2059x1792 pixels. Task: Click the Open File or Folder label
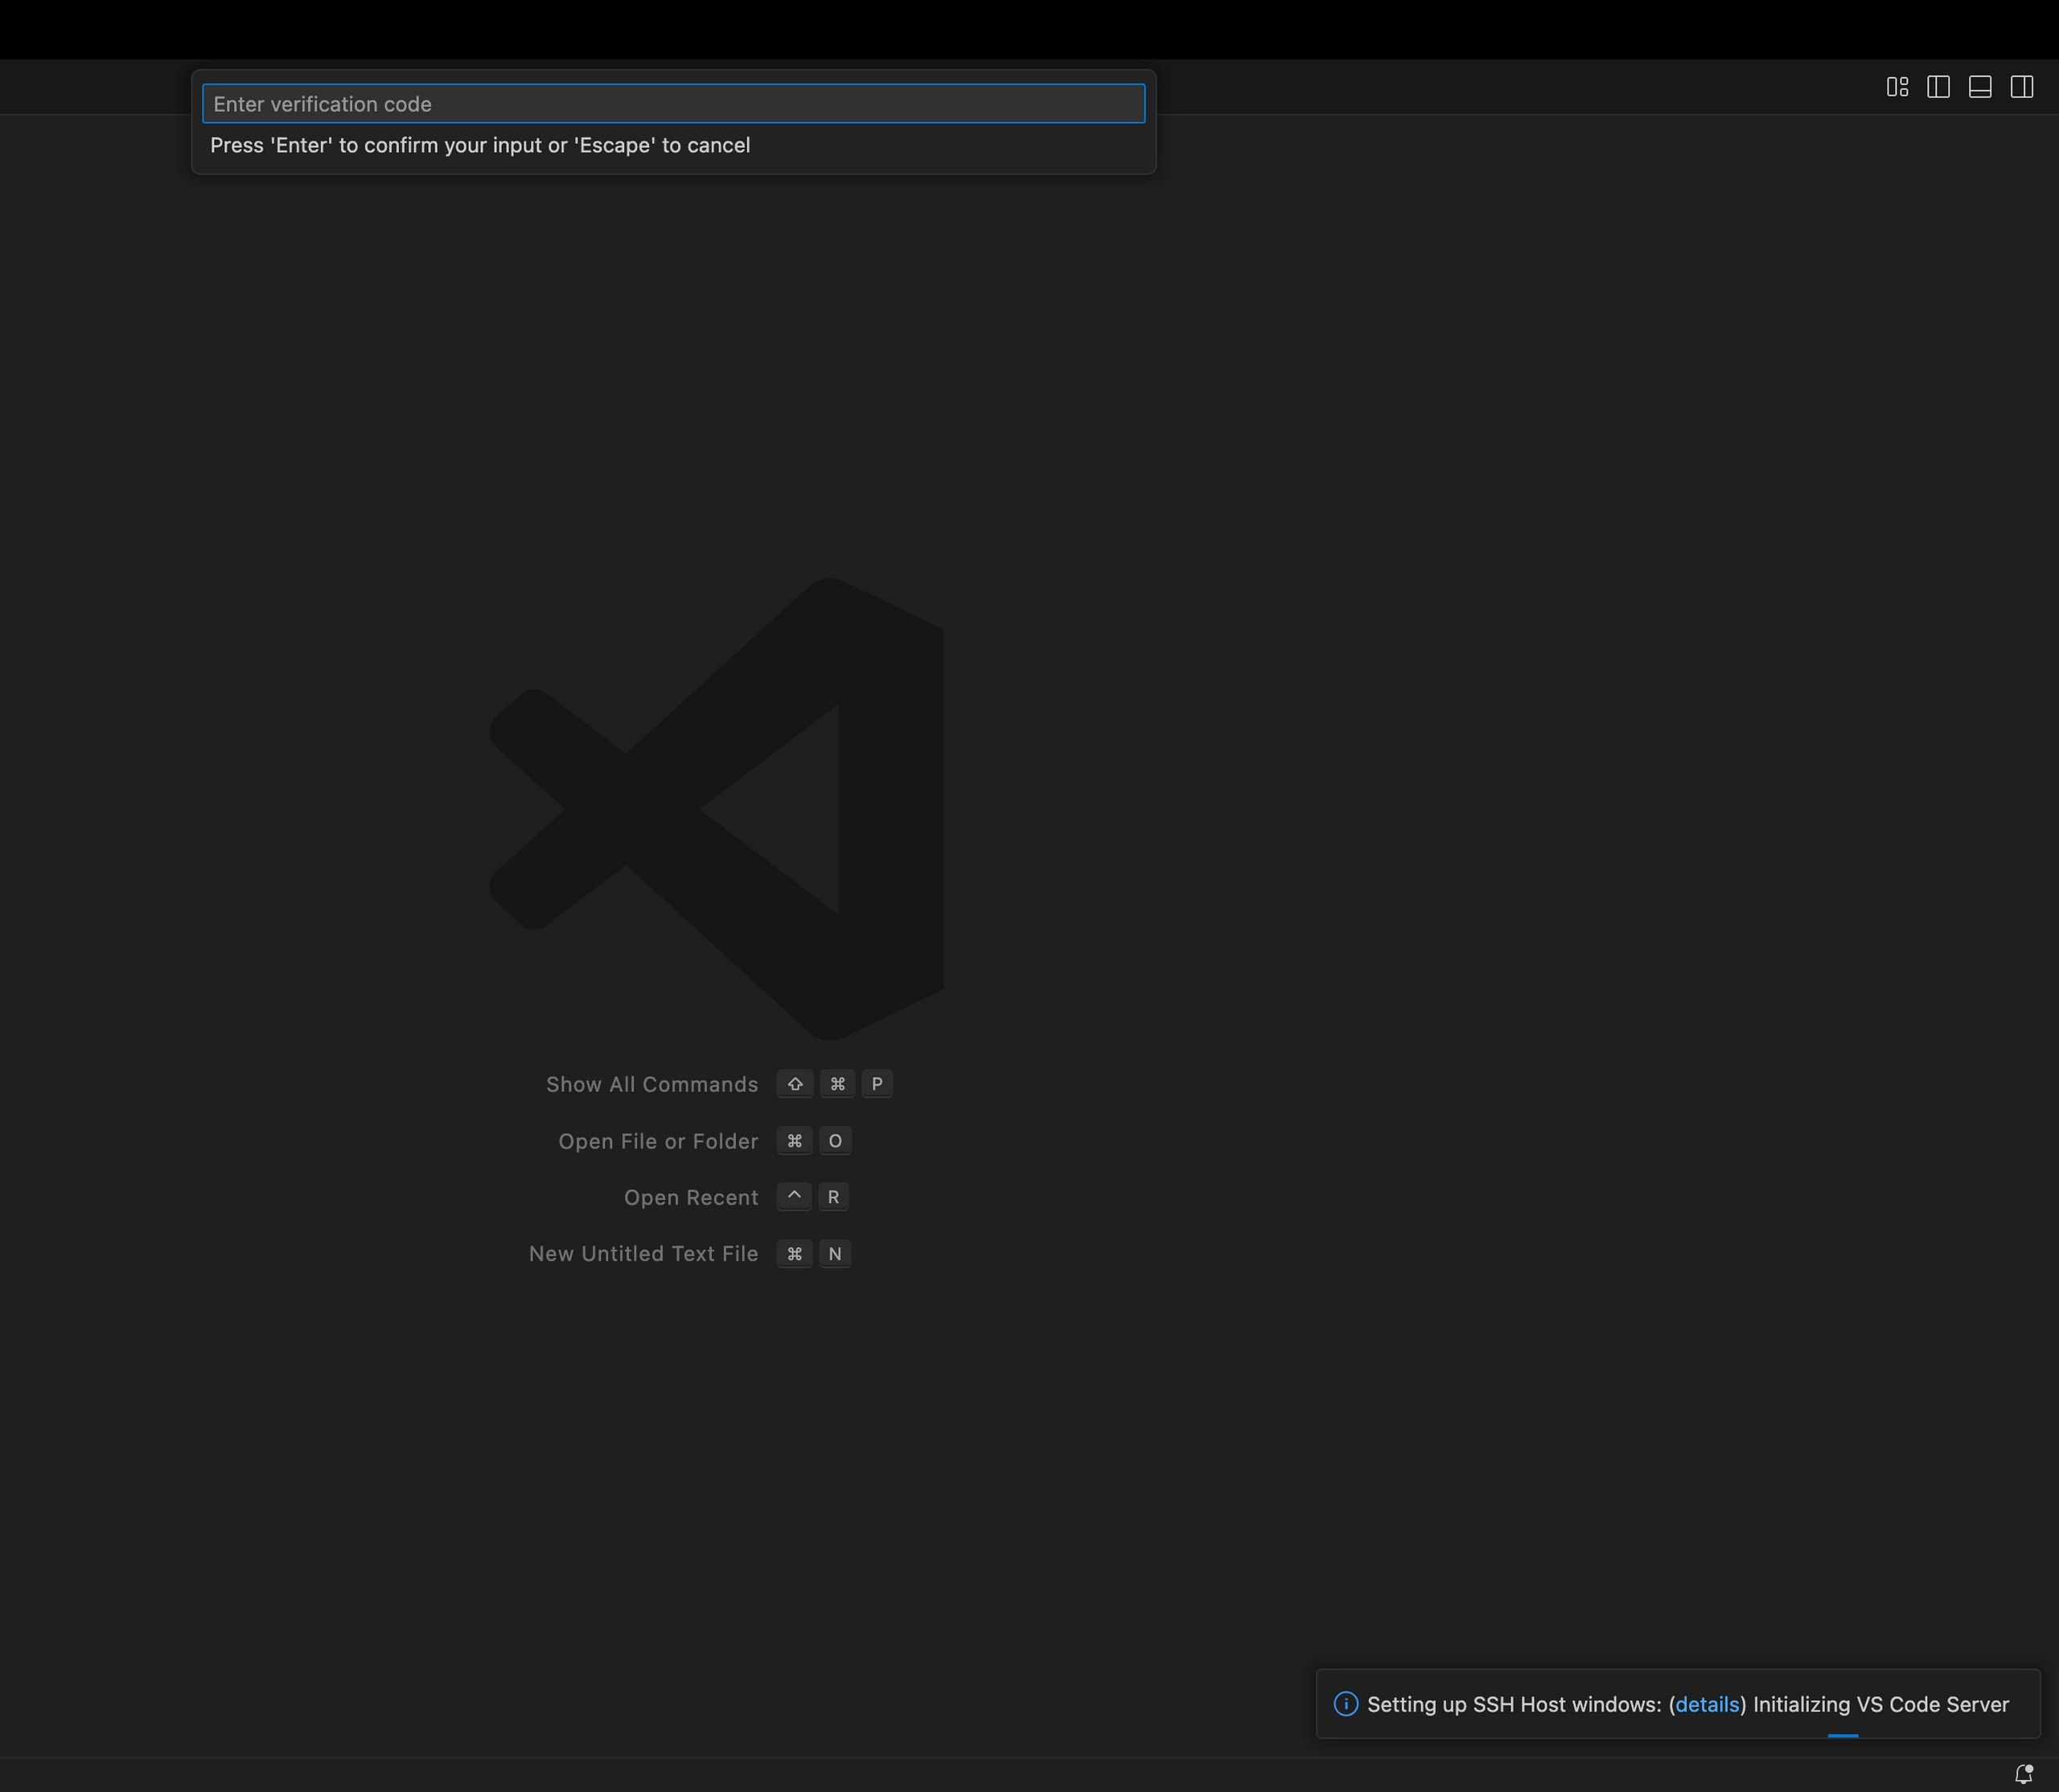pos(658,1141)
